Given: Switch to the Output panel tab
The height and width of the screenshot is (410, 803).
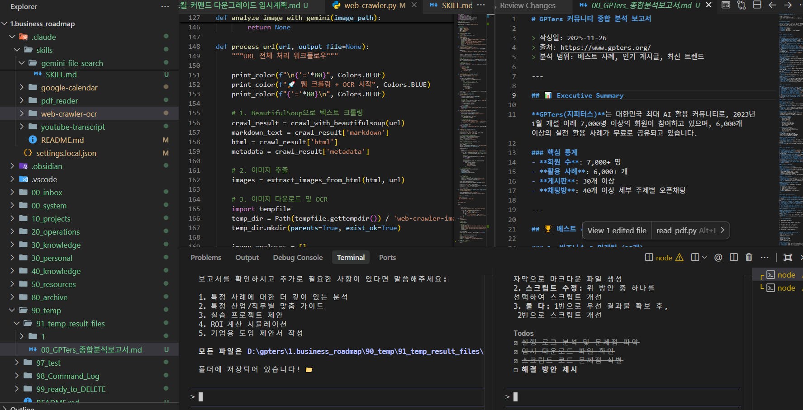Looking at the screenshot, I should [247, 258].
